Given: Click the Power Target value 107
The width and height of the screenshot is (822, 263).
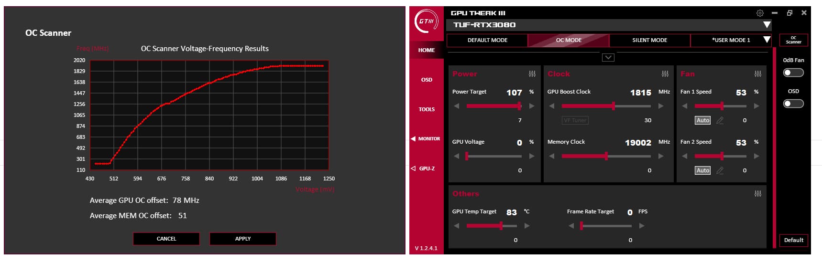Looking at the screenshot, I should point(514,93).
